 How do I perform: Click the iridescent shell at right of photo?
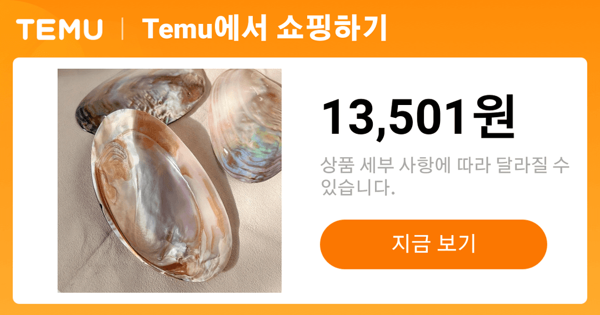(x=246, y=125)
